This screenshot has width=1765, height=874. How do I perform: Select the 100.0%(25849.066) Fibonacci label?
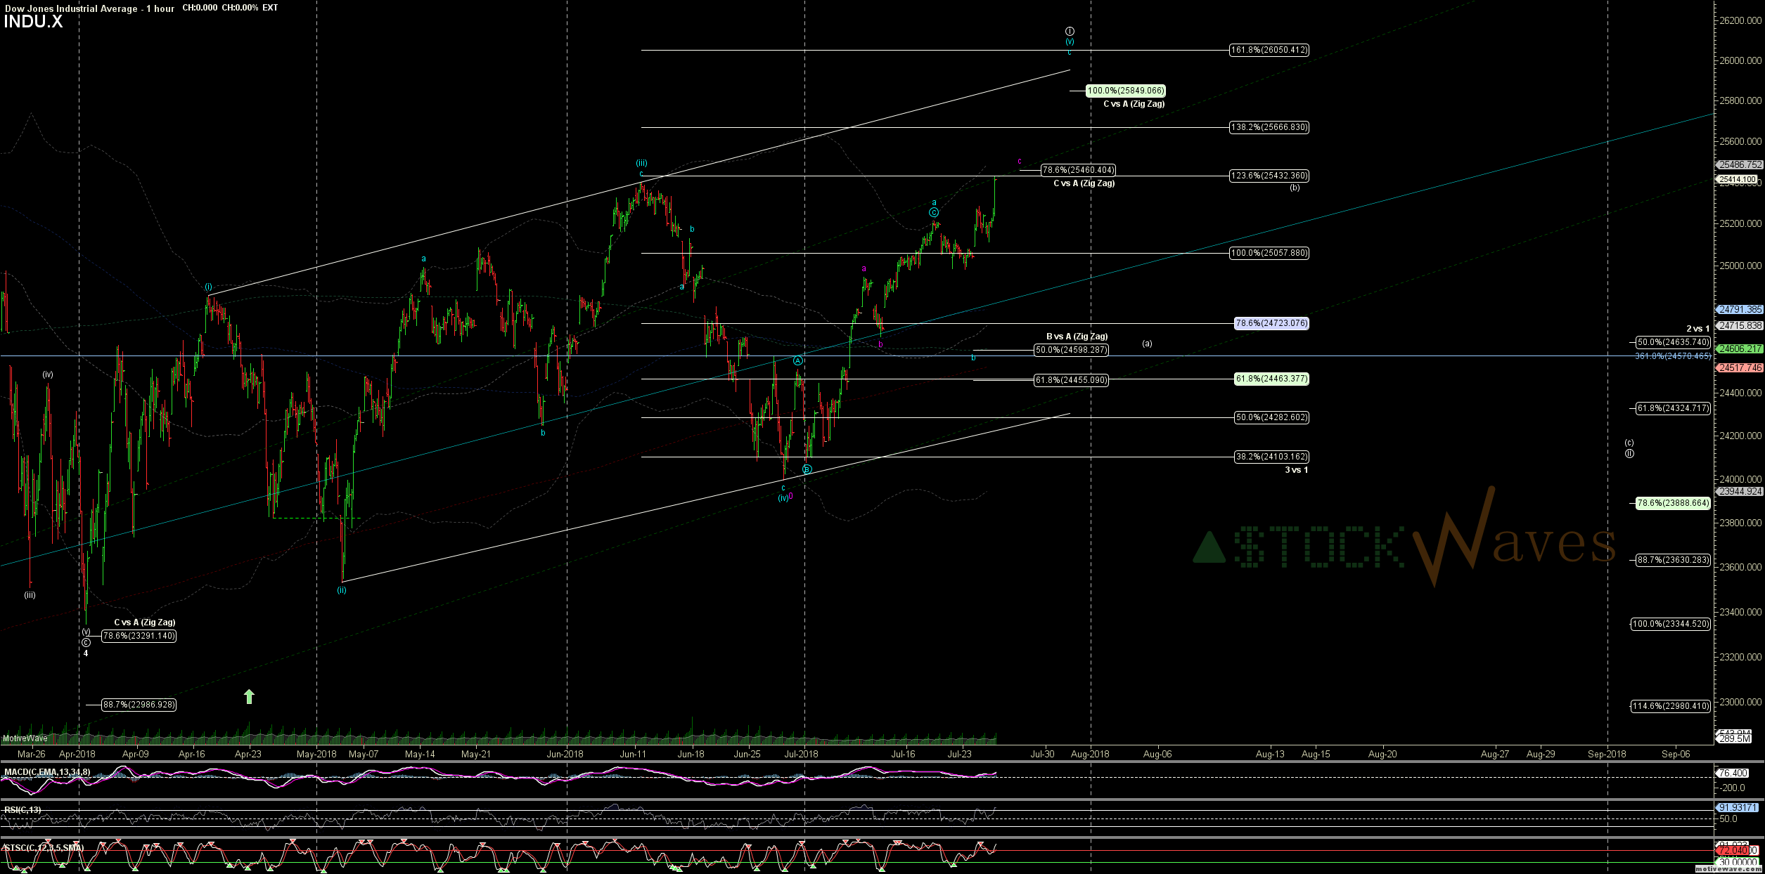tap(1126, 91)
